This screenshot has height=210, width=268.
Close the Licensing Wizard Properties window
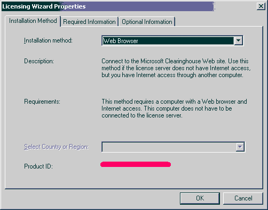(261, 6)
